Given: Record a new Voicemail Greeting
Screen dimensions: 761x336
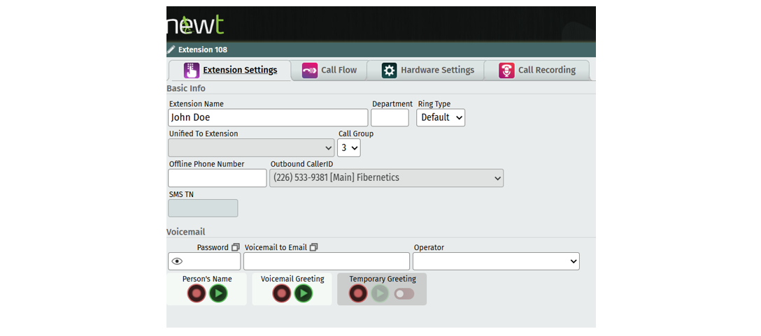Looking at the screenshot, I should coord(282,293).
